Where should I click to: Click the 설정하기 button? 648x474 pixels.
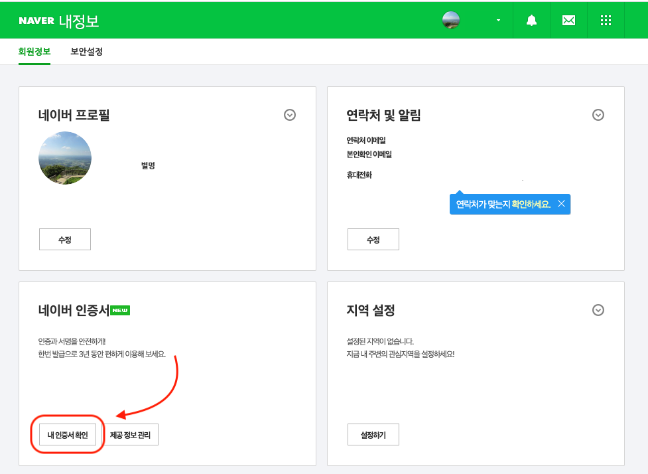[373, 434]
